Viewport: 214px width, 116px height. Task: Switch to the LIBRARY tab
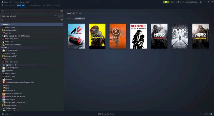tap(21, 5)
